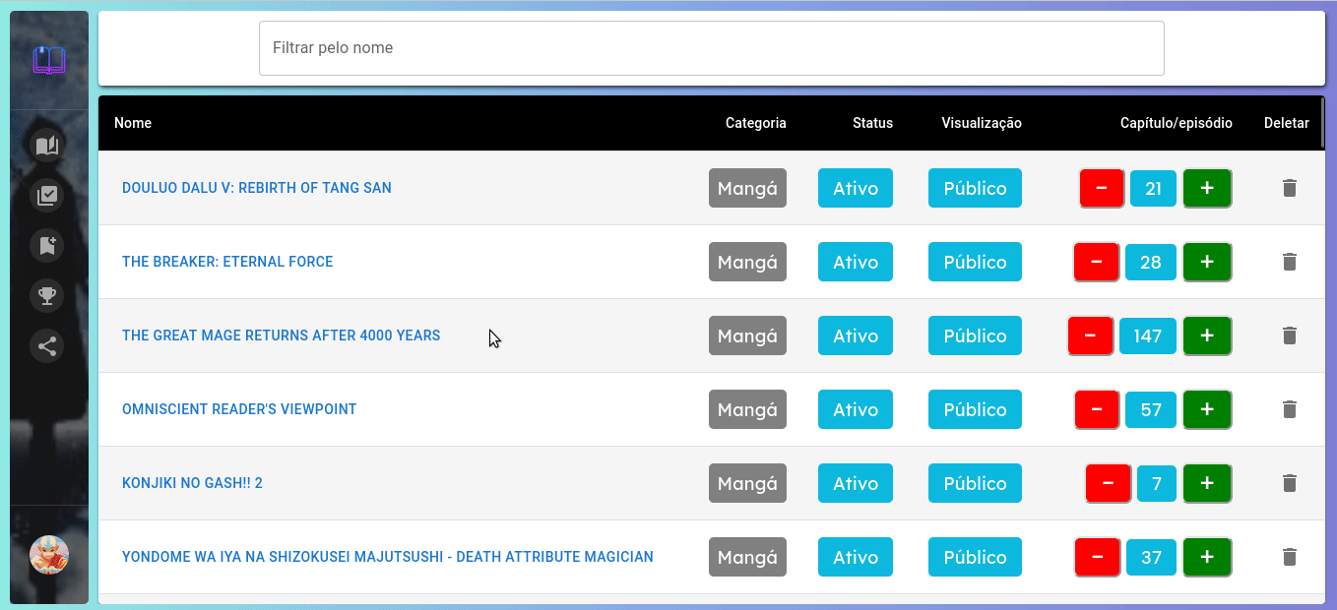The image size is (1337, 610).
Task: Toggle Ativo status of The Breaker
Action: click(856, 262)
